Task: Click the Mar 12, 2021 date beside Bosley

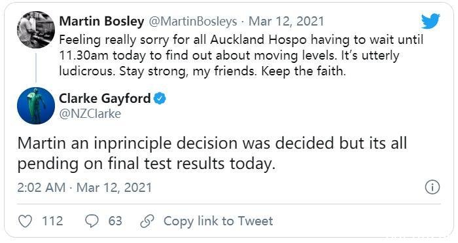Action: pos(287,22)
